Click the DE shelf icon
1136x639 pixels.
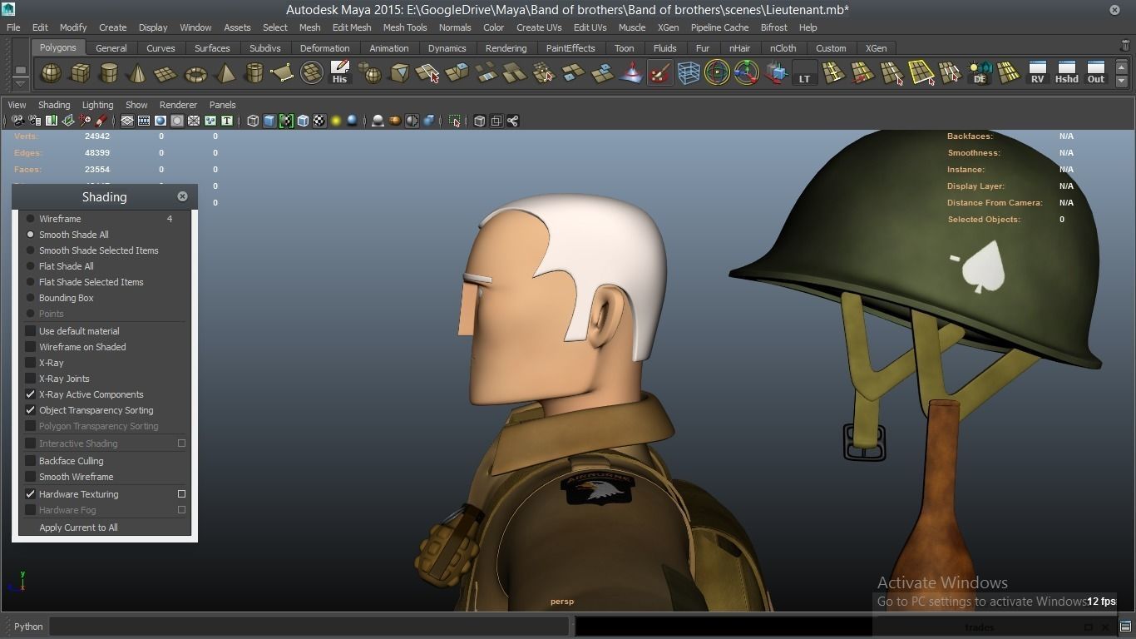coord(980,73)
